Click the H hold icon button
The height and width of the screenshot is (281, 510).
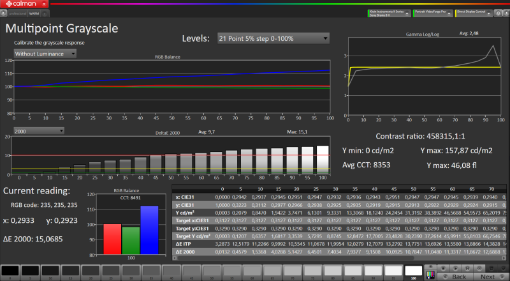(x=467, y=268)
